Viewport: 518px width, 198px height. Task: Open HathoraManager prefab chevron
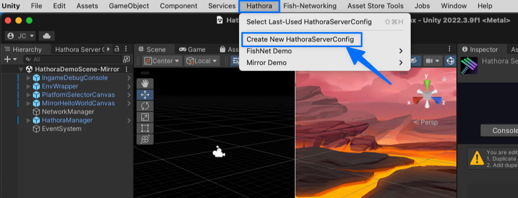(129, 120)
